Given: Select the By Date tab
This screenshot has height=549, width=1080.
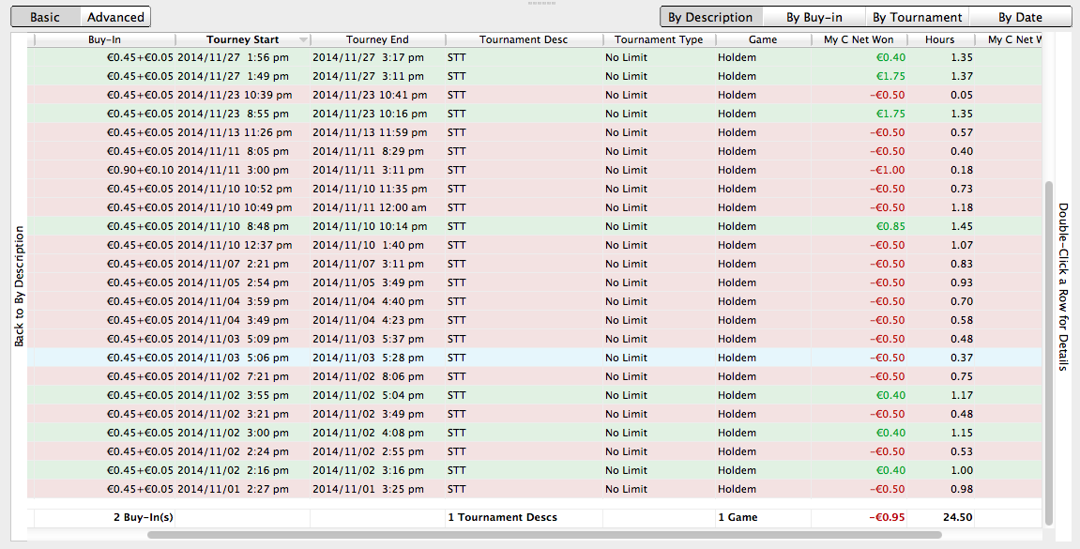Looking at the screenshot, I should point(1020,17).
